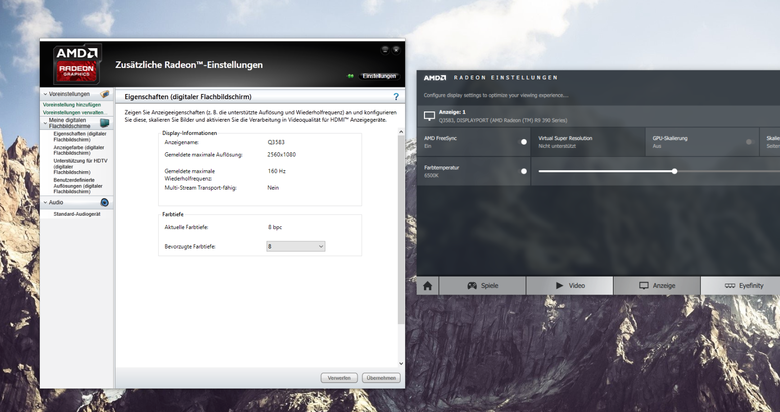Collapse the Voreinstellungen section
780x412 pixels.
[45, 94]
